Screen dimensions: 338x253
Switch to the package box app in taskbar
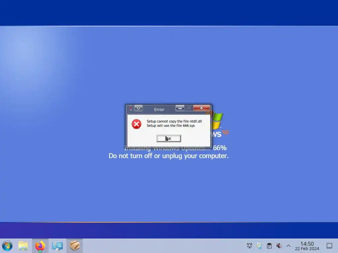(x=75, y=246)
